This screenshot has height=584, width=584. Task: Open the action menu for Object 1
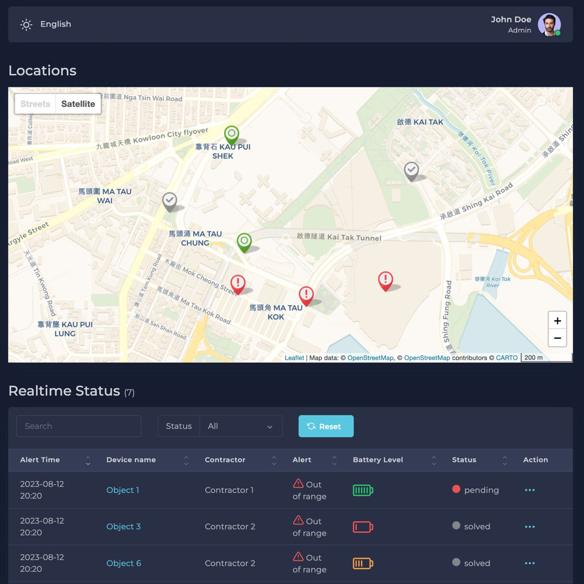tap(529, 490)
